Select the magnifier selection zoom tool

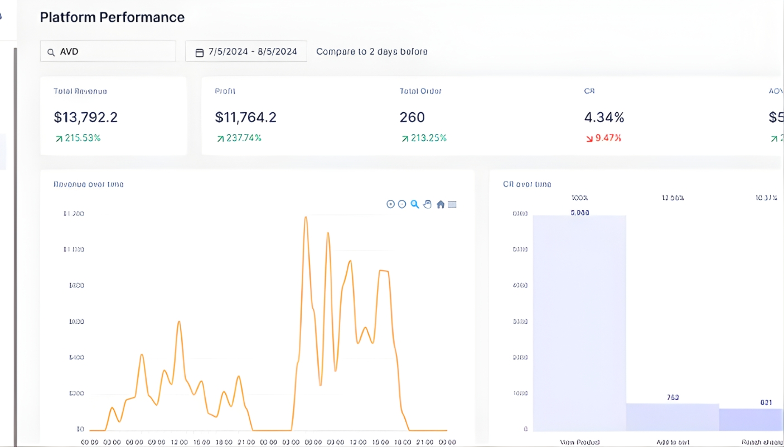[415, 204]
